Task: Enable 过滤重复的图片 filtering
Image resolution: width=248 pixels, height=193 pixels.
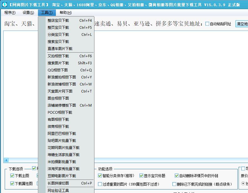Action: coord(100,183)
